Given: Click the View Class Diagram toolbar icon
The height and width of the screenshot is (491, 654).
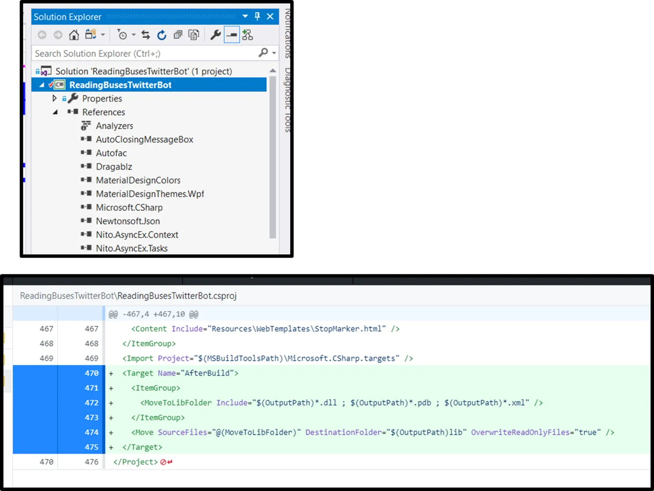Looking at the screenshot, I should (247, 35).
